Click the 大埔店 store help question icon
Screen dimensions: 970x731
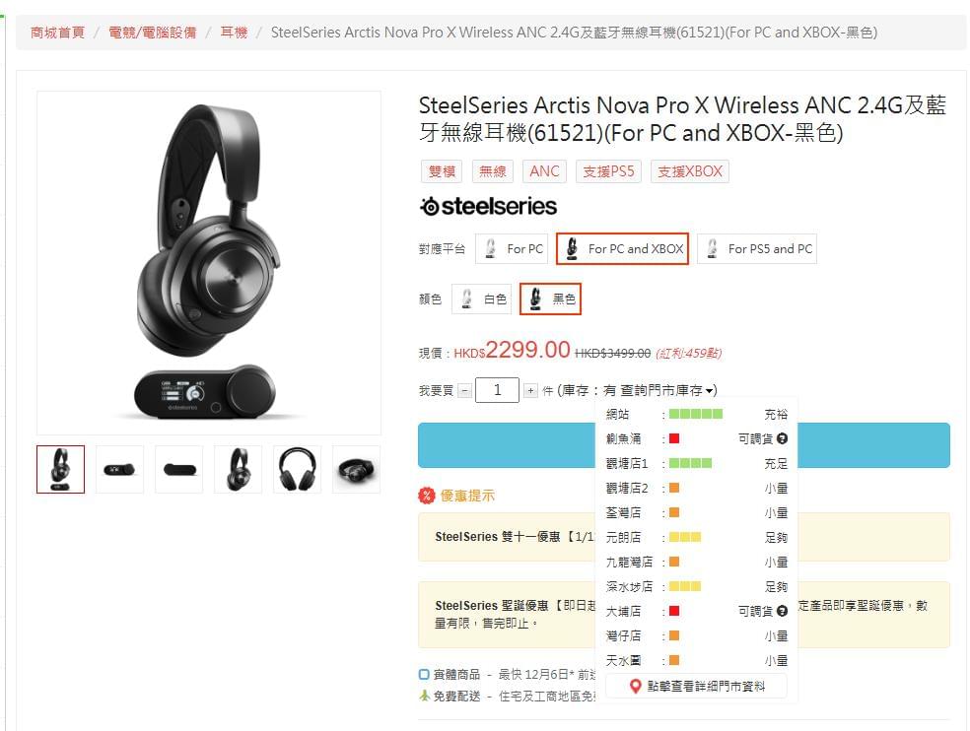coord(782,611)
